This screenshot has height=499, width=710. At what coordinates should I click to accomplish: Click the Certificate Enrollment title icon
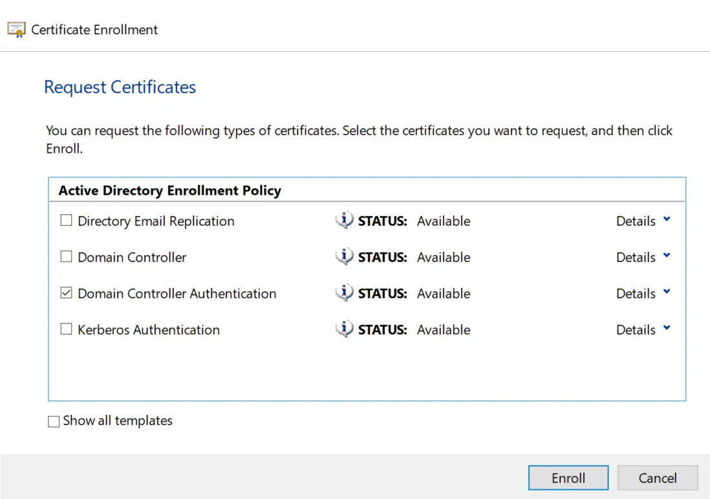point(16,30)
